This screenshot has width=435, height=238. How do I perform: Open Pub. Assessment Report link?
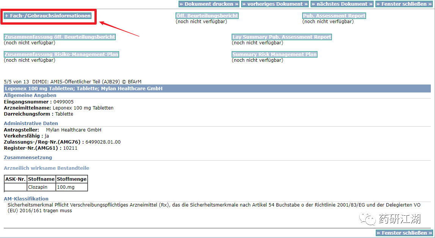point(334,16)
